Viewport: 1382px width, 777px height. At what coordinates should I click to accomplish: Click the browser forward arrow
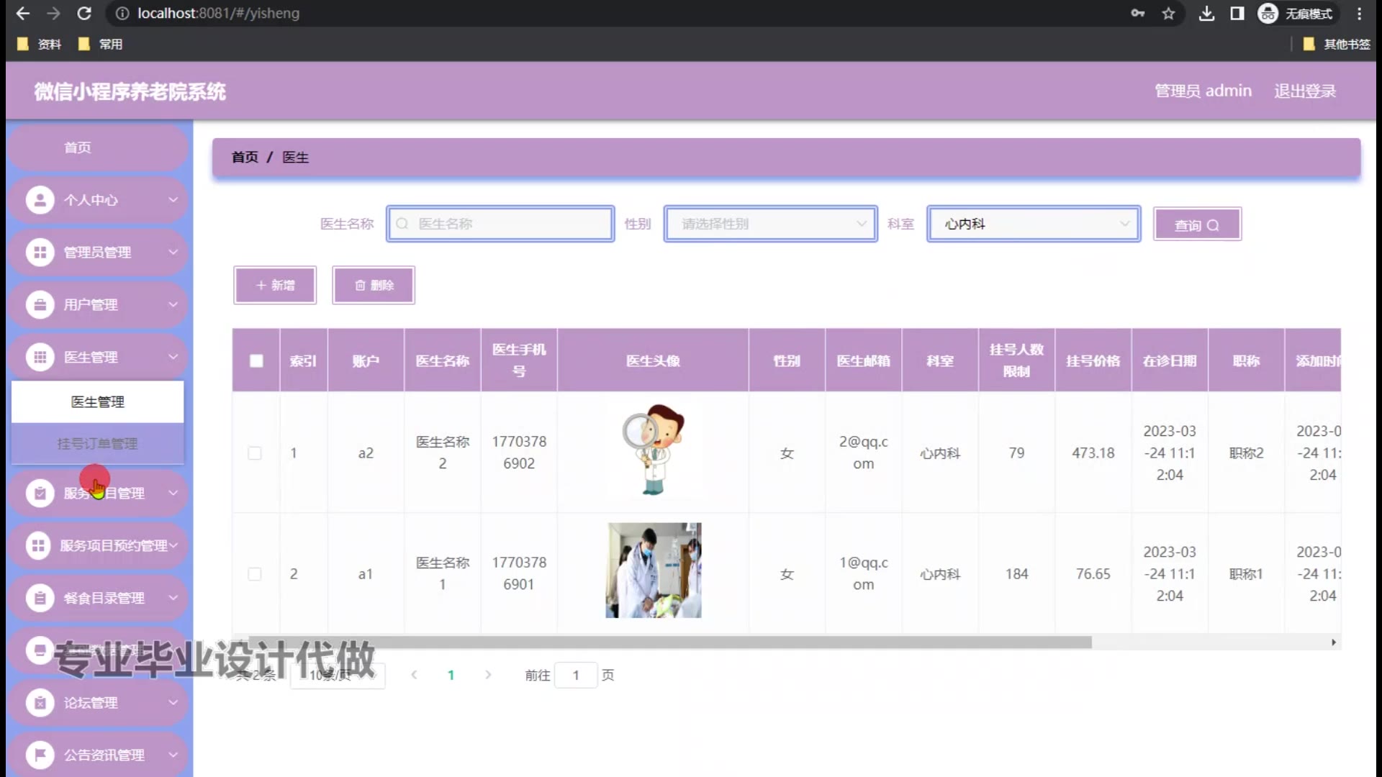pos(53,13)
